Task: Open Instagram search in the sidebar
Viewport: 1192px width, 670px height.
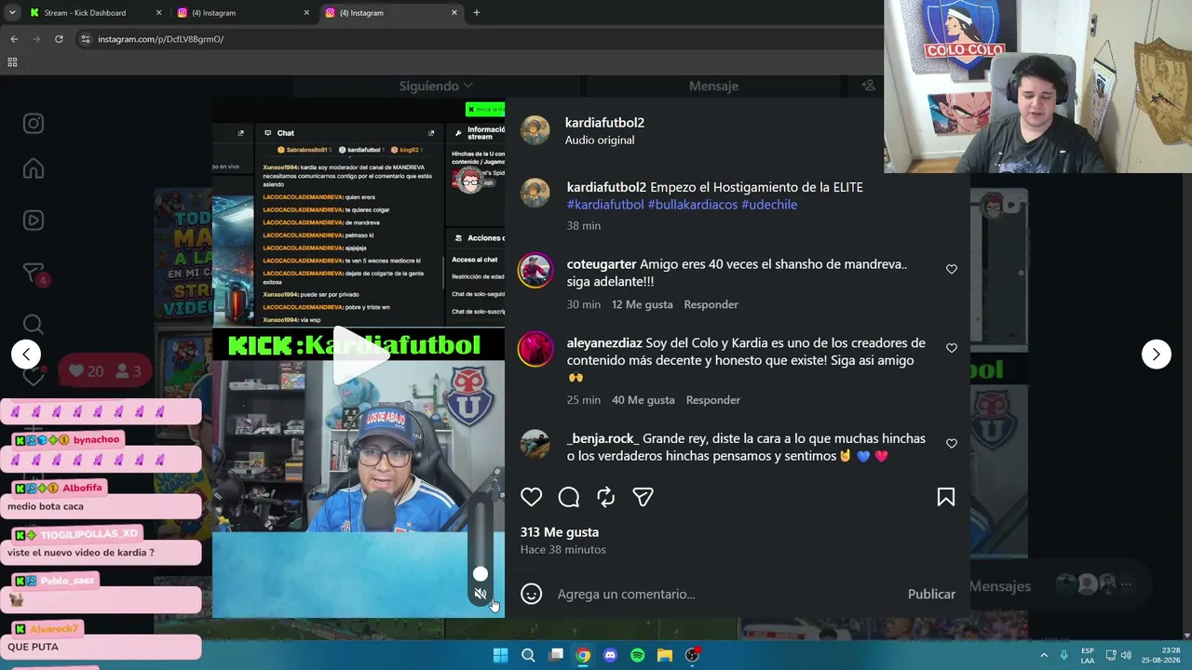Action: (34, 324)
